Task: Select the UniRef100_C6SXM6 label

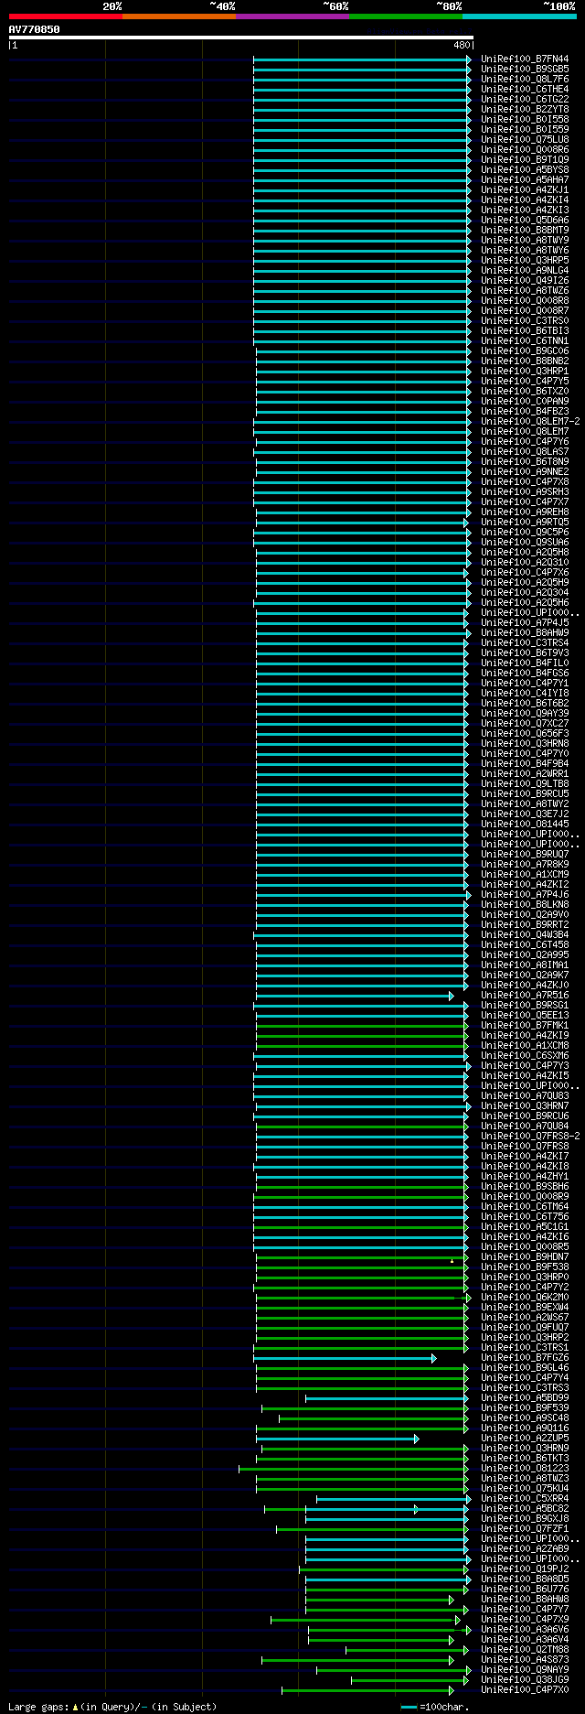Action: (x=525, y=1056)
